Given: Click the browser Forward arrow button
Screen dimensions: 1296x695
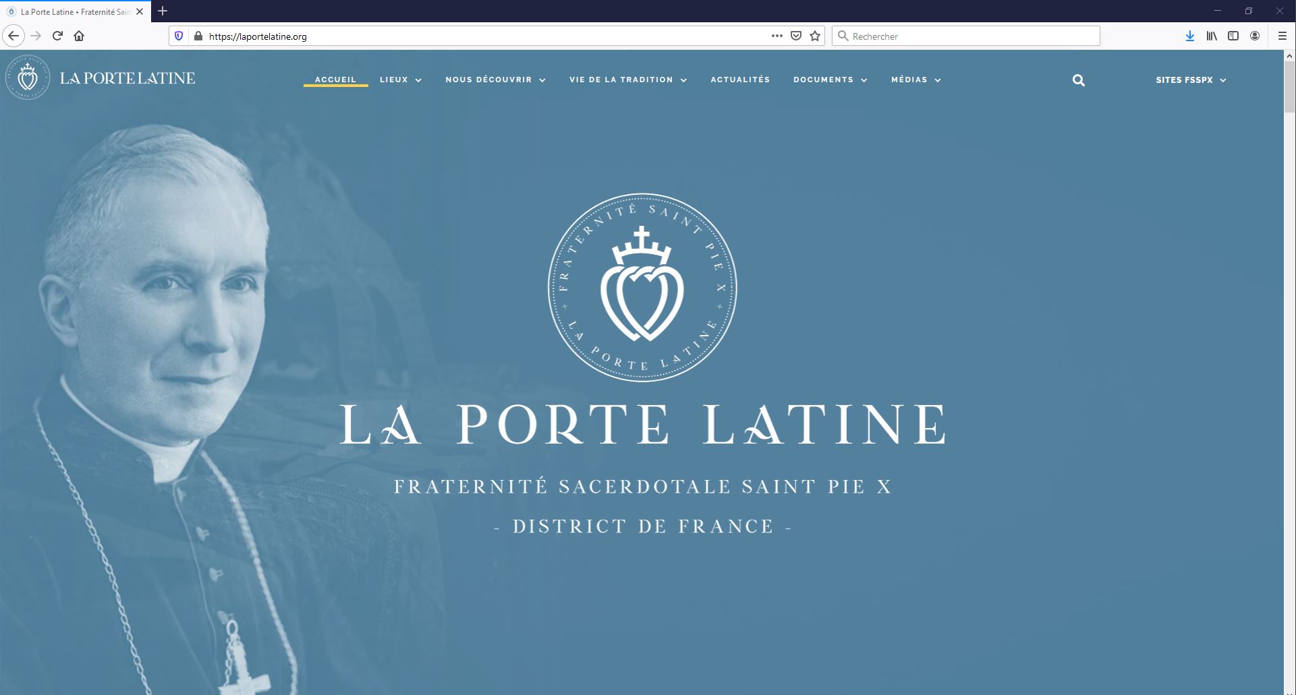Looking at the screenshot, I should click(x=36, y=36).
